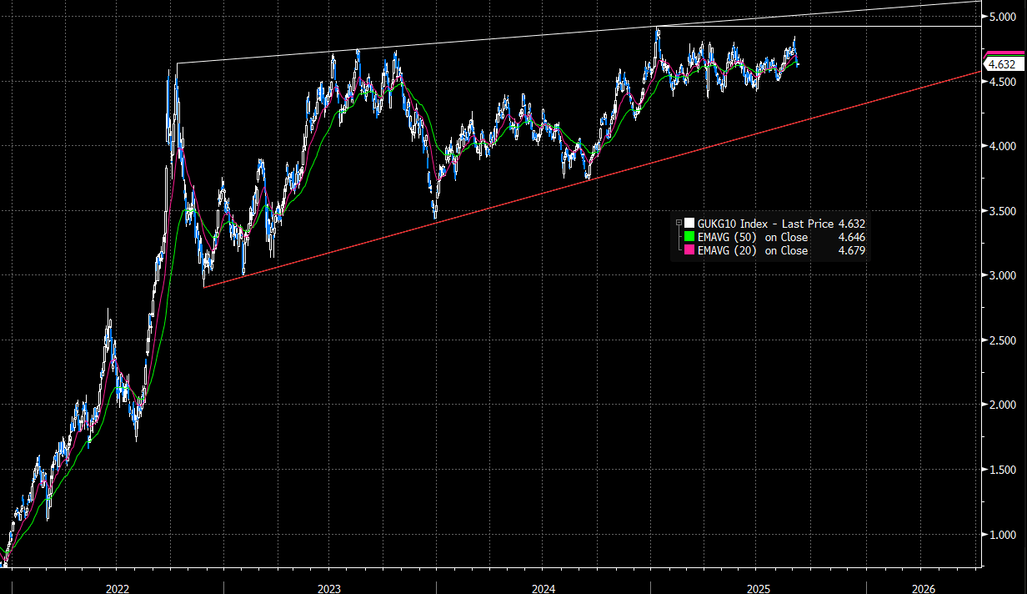Click the 2023 label on the time axis
This screenshot has height=594, width=1027.
point(329,587)
